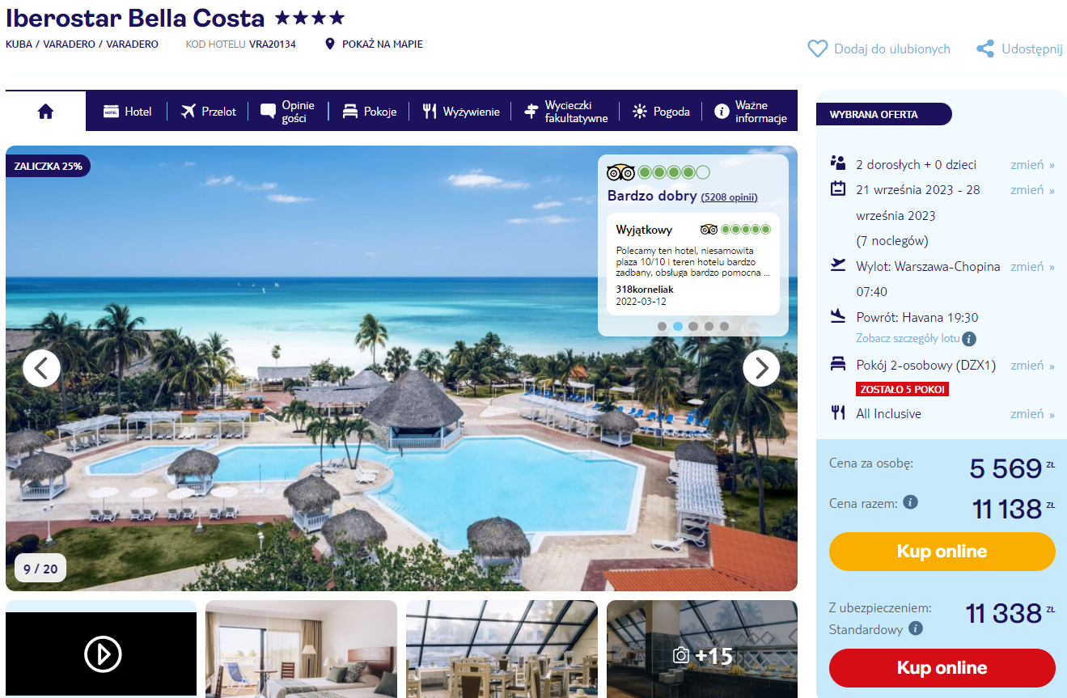Open the Pokoje tab
The height and width of the screenshot is (698, 1067).
coord(370,112)
